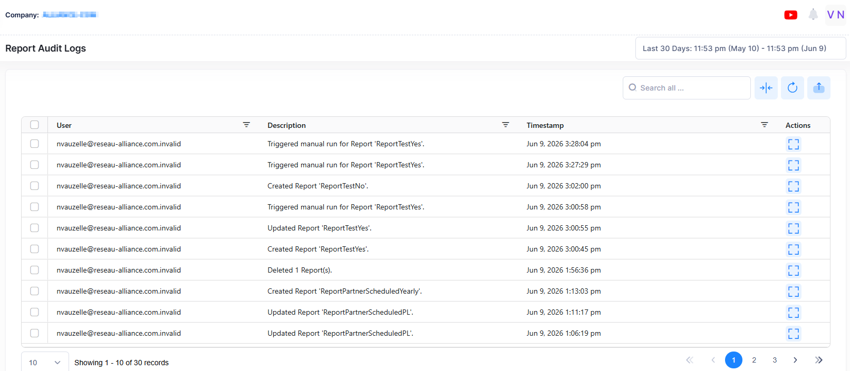Expand details for Created Report 'ReportTestNo' row
Viewport: 850px width, 371px height.
(x=794, y=186)
